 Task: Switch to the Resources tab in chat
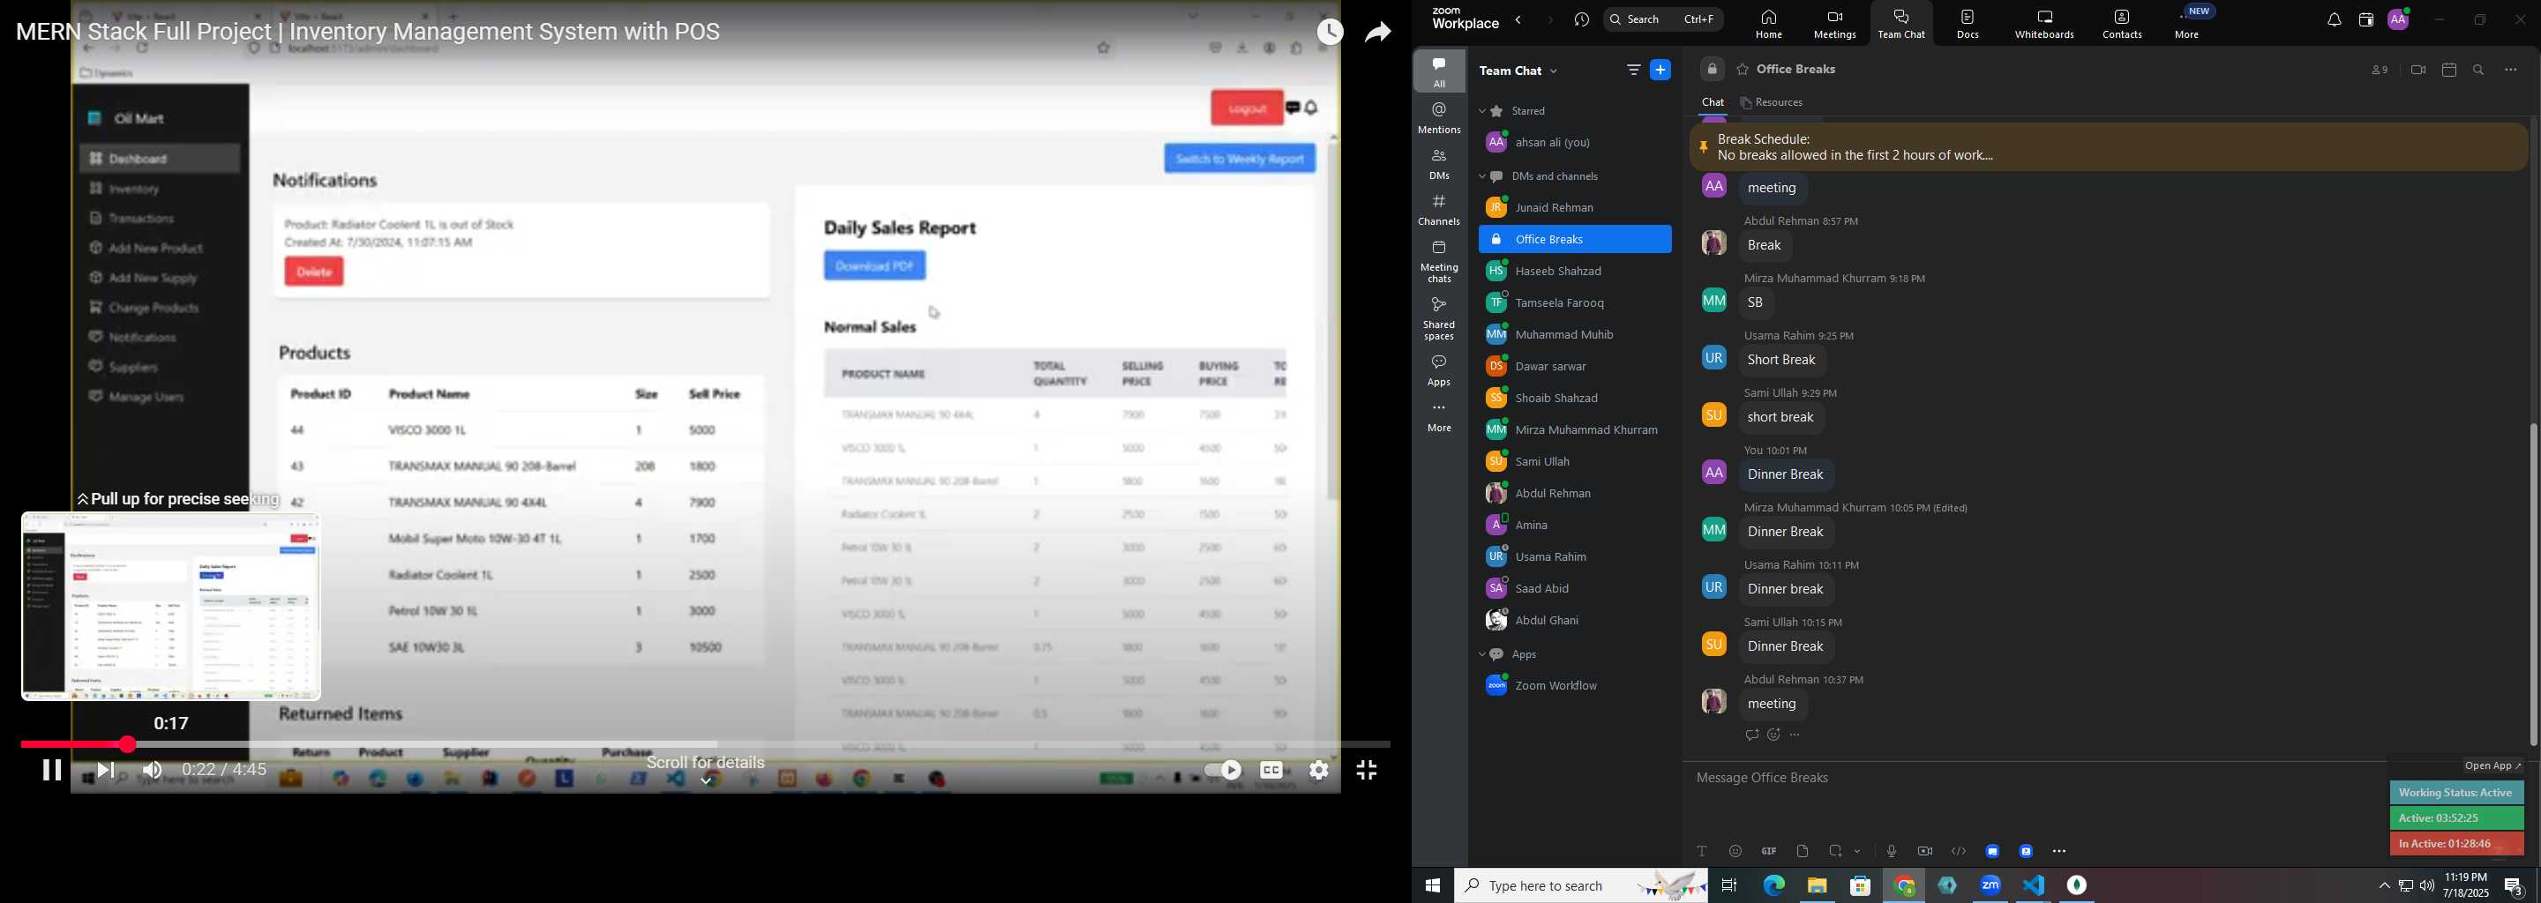click(x=1773, y=102)
